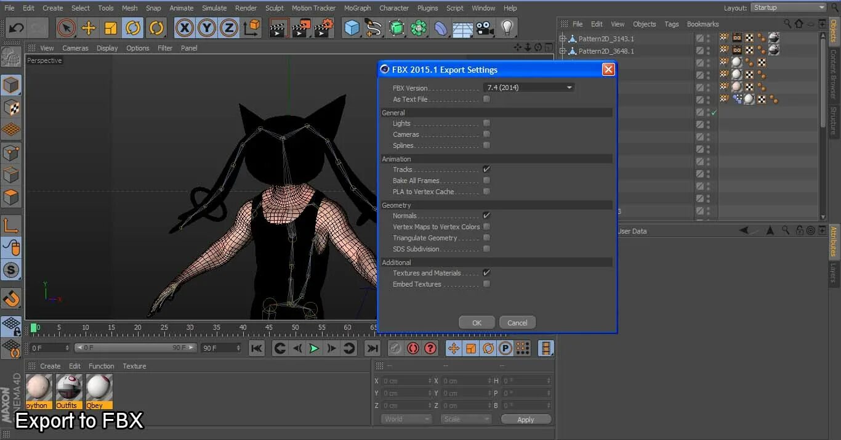Click the Undo arrow icon

tap(17, 28)
